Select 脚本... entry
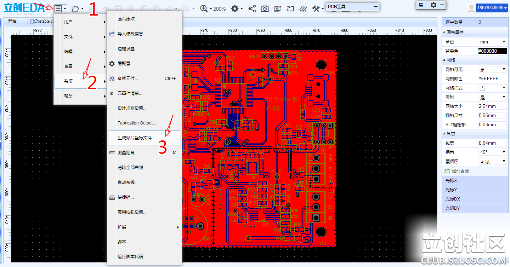 144,242
